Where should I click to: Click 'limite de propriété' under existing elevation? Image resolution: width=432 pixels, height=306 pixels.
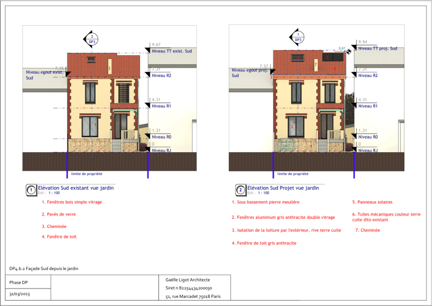click(87, 174)
